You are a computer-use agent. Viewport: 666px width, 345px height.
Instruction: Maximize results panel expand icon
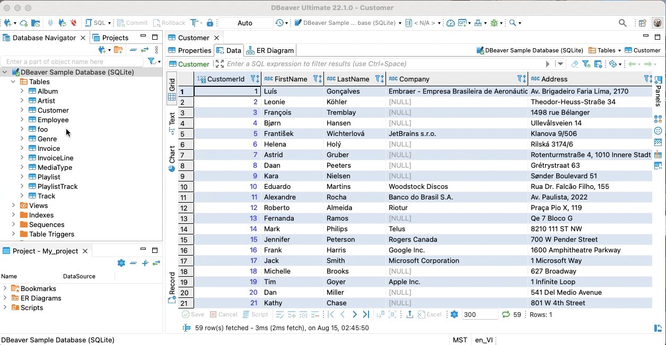220,64
